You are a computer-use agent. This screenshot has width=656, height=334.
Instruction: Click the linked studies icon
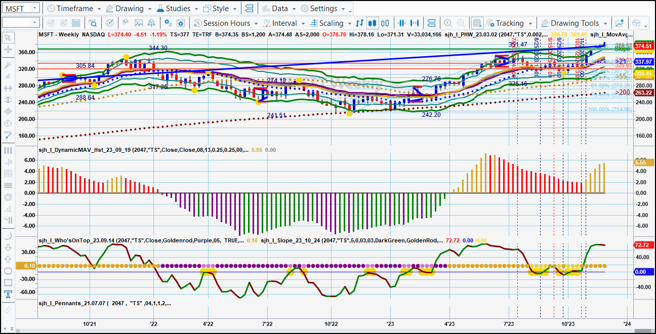[x=152, y=23]
